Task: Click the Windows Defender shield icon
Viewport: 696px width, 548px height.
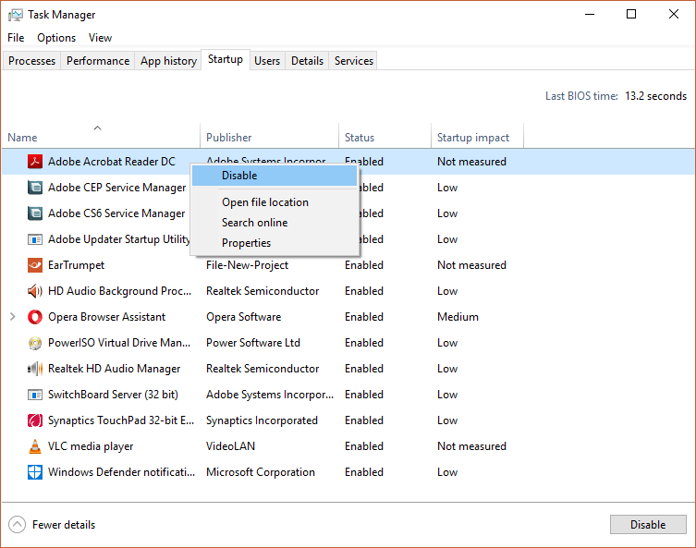Action: (x=35, y=472)
